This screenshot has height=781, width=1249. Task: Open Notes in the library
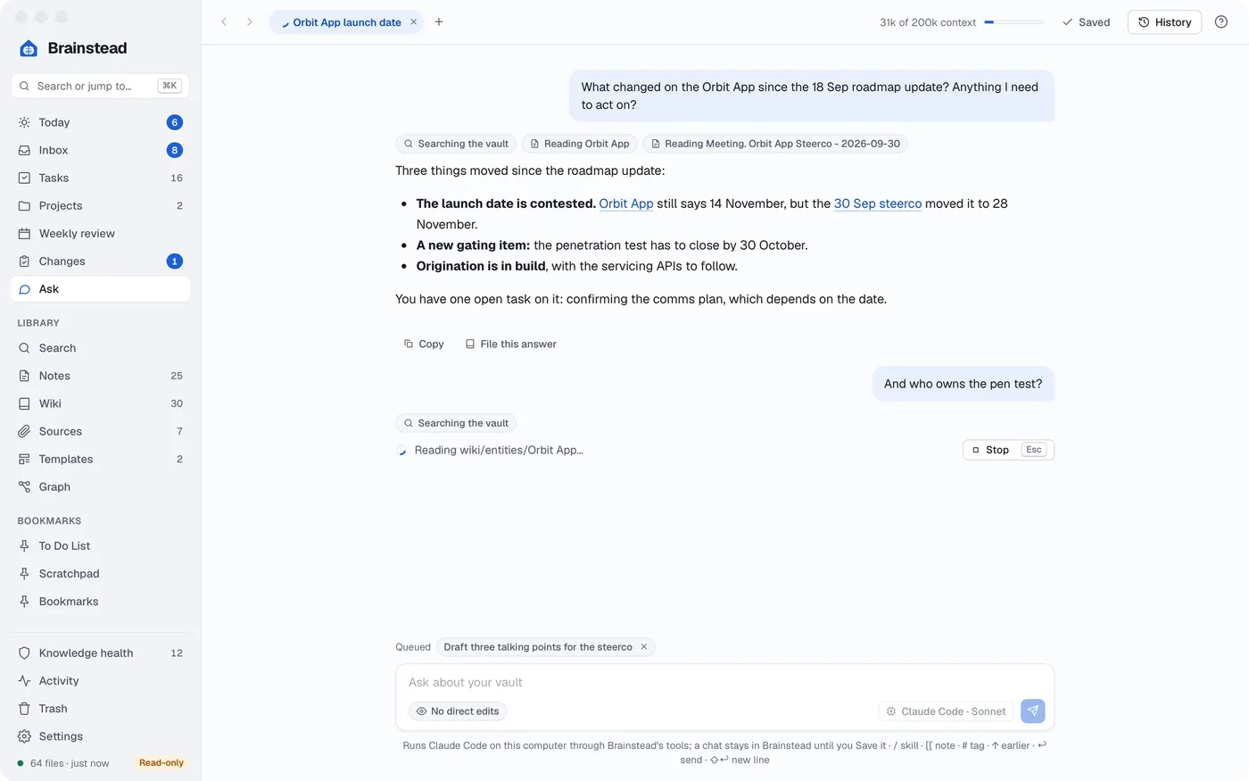[x=101, y=376]
